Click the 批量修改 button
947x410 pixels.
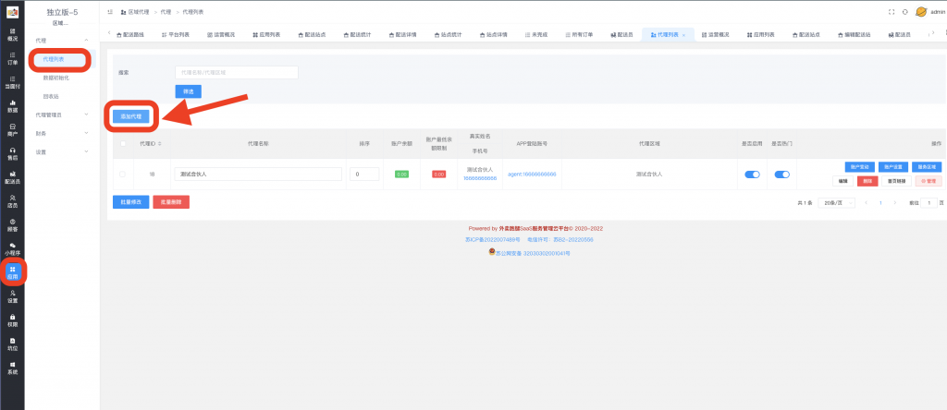pyautogui.click(x=130, y=202)
